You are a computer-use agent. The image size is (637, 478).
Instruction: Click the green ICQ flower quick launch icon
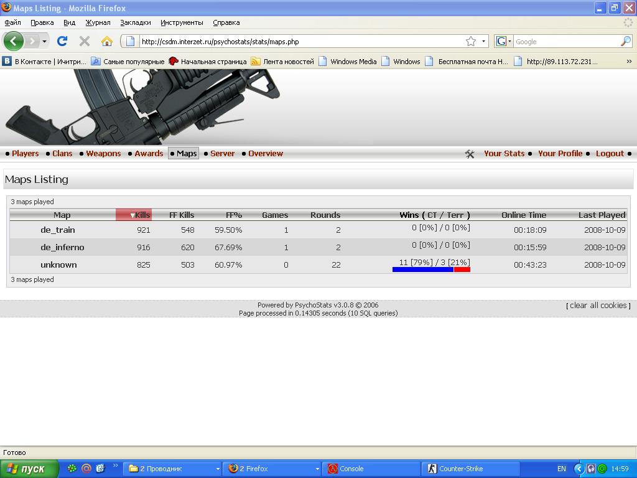point(72,468)
